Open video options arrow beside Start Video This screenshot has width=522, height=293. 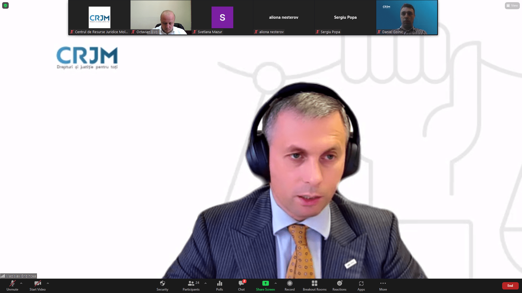click(x=48, y=283)
